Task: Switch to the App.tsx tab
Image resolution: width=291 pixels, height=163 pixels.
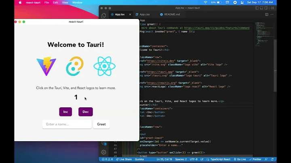Action: click(x=120, y=15)
